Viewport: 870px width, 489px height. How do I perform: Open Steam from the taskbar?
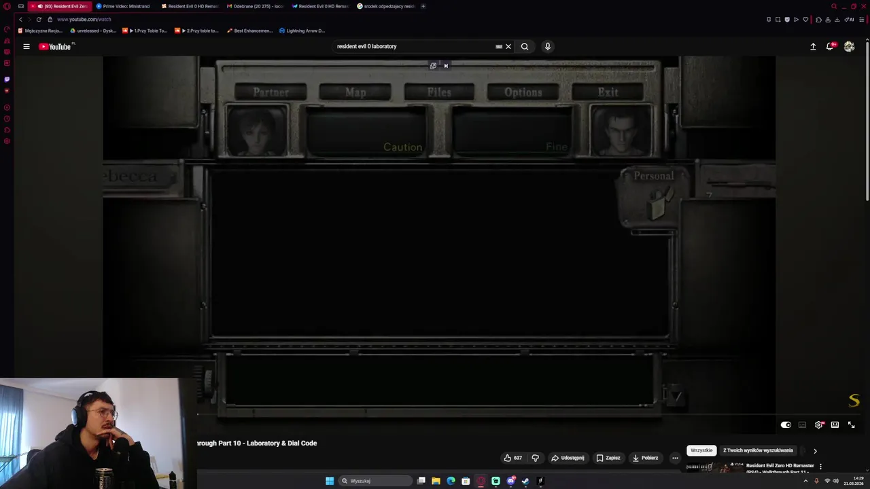point(525,481)
